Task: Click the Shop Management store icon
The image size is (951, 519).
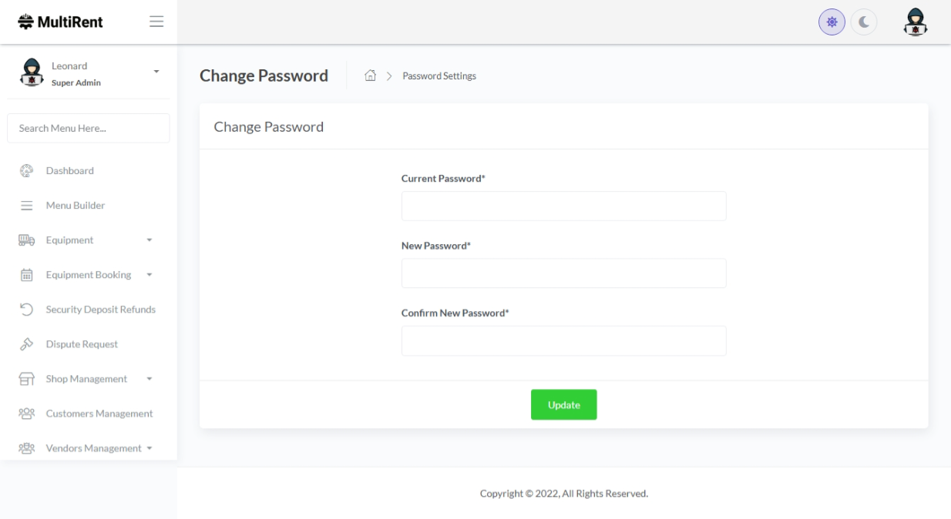Action: coord(26,379)
